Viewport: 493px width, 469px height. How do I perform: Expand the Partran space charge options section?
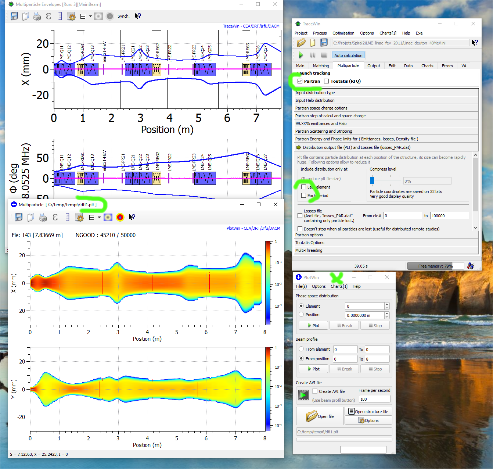click(x=321, y=108)
